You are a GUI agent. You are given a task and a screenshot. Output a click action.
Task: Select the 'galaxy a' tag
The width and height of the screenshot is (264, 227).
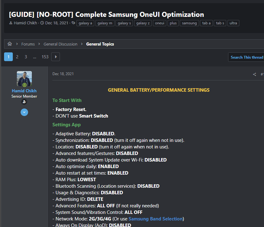(x=86, y=23)
